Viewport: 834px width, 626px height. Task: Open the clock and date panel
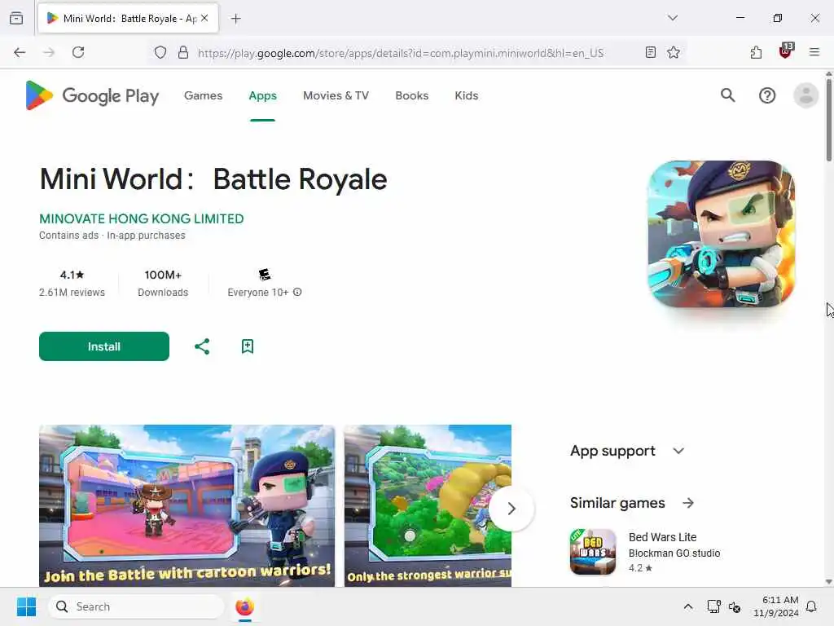[776, 606]
